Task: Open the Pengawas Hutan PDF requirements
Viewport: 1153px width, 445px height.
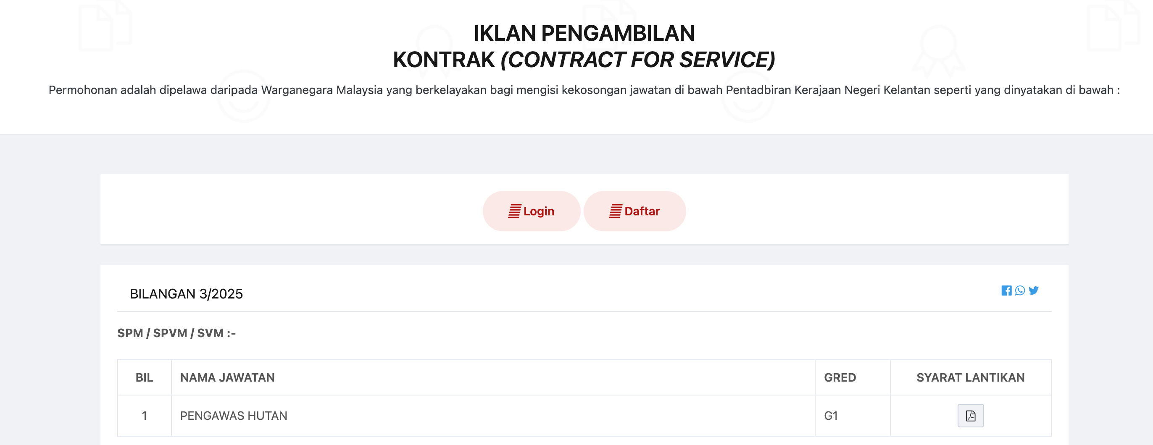Action: click(970, 416)
